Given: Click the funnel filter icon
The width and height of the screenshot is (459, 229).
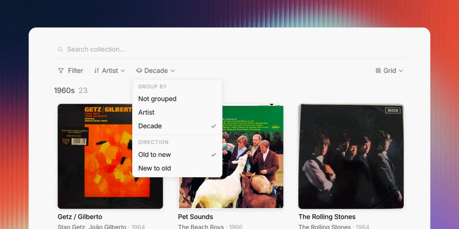Looking at the screenshot, I should pyautogui.click(x=61, y=71).
